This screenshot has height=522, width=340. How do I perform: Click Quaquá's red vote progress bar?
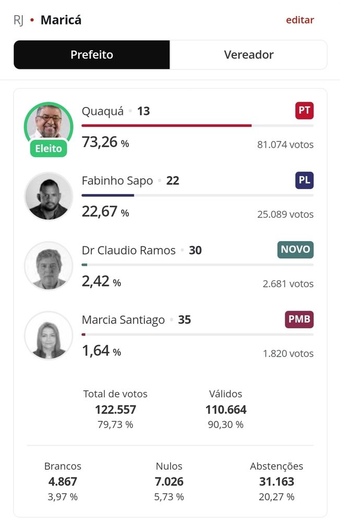pyautogui.click(x=167, y=125)
